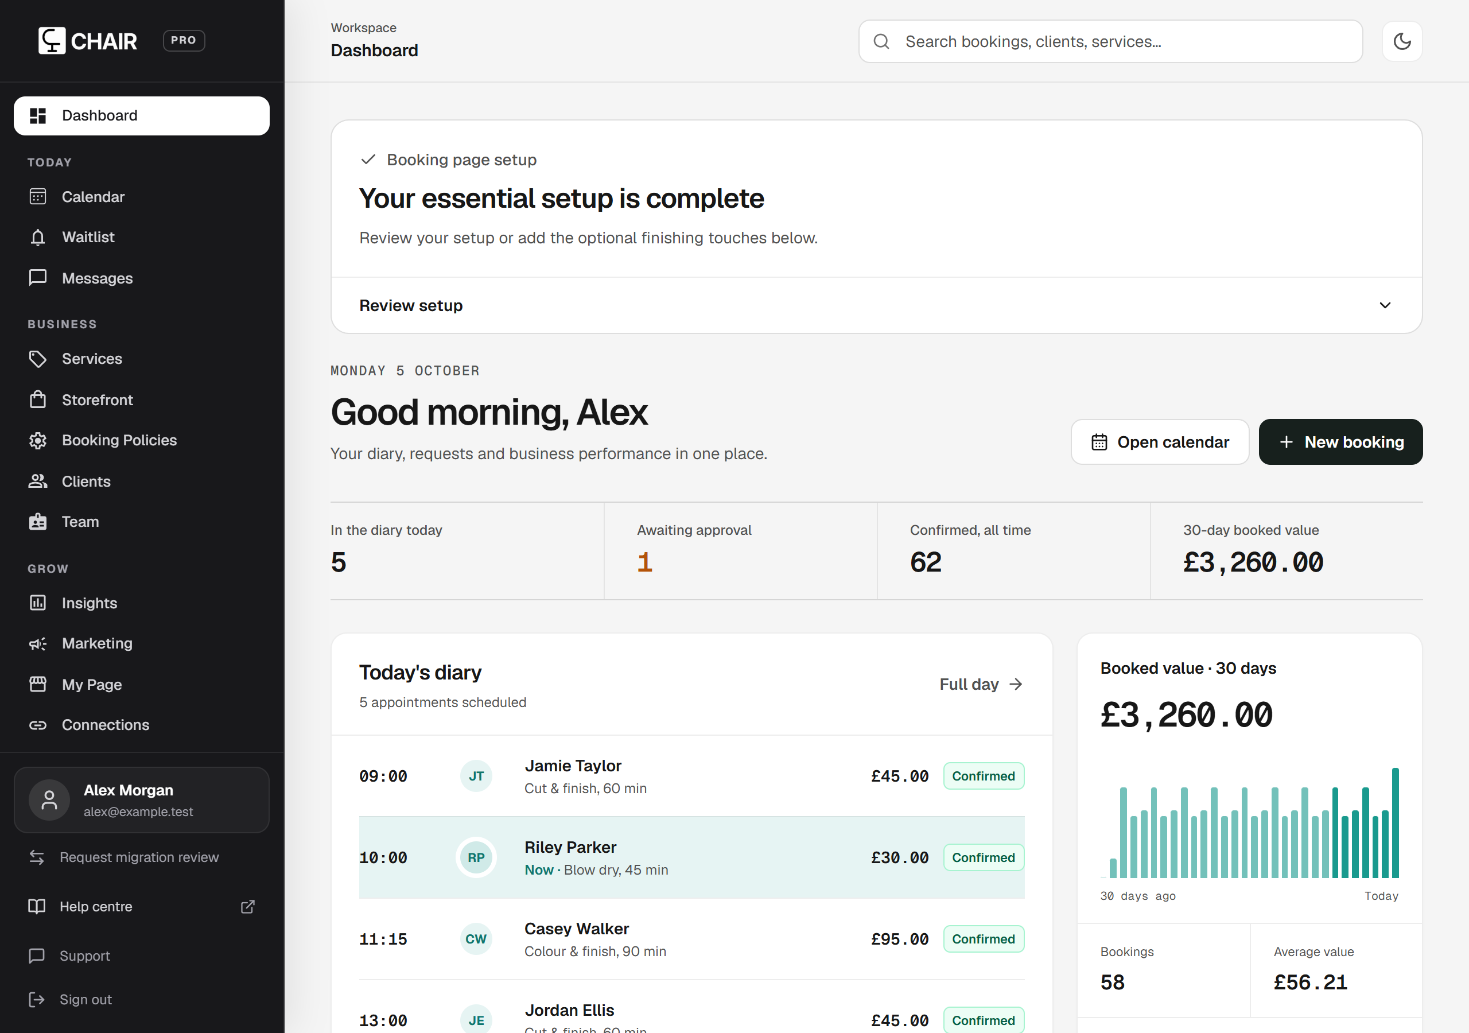This screenshot has width=1469, height=1033.
Task: Open the Storefront bag icon
Action: [x=38, y=399]
